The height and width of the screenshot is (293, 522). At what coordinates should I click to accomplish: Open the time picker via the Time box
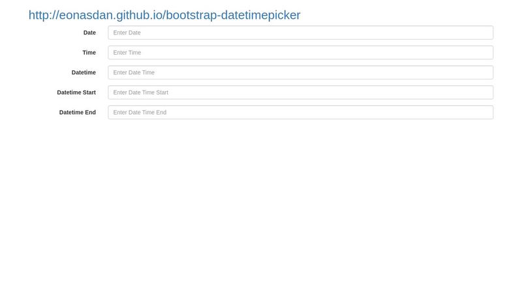click(x=301, y=53)
